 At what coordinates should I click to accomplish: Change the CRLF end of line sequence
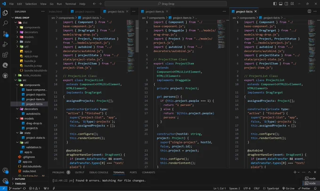[x=256, y=188]
